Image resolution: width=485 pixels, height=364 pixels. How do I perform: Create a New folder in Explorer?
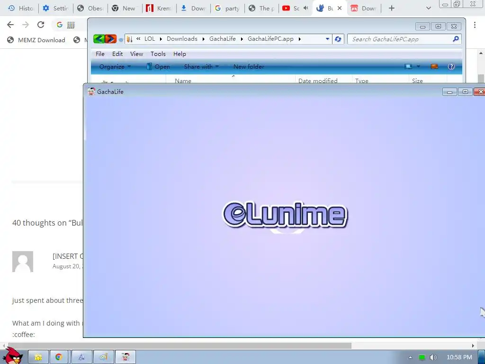[x=249, y=66]
